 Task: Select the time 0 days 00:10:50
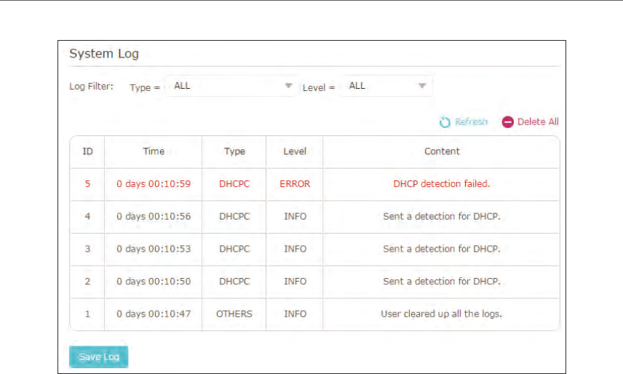pos(154,282)
